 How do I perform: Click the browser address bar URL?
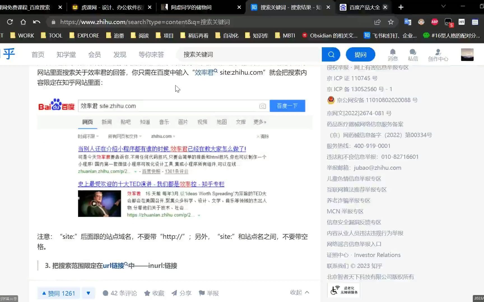[x=145, y=22]
